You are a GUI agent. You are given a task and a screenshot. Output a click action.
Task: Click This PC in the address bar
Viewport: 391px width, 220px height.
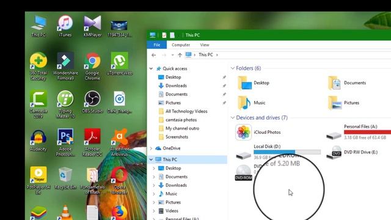point(206,54)
